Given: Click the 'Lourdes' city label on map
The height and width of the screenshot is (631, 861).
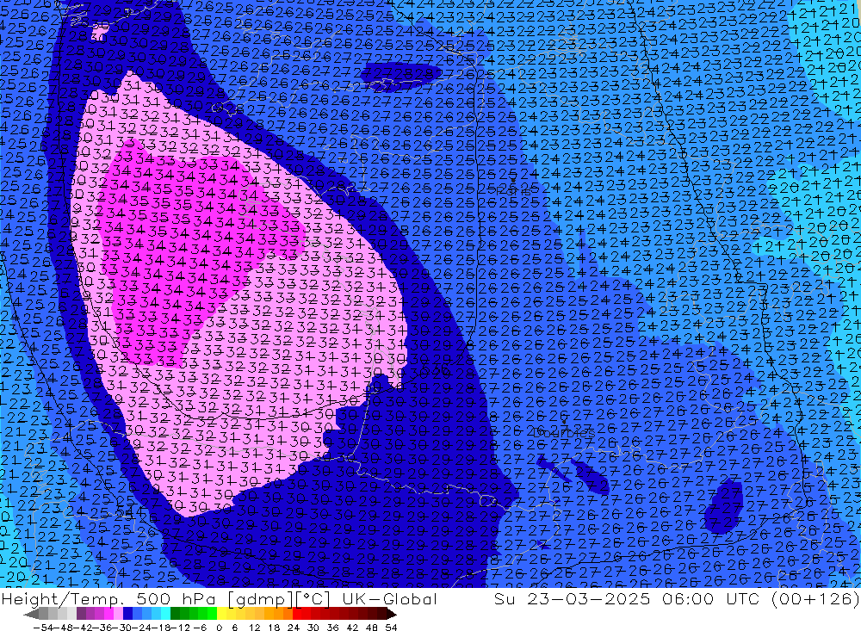Looking at the screenshot, I should point(563,433).
